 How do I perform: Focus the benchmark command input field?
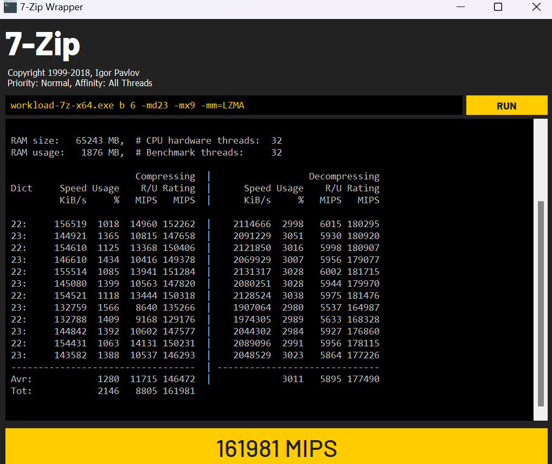pos(233,105)
